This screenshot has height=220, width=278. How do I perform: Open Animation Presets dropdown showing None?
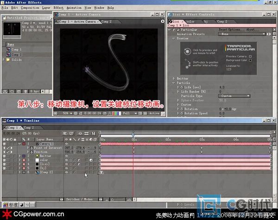pos(242,34)
